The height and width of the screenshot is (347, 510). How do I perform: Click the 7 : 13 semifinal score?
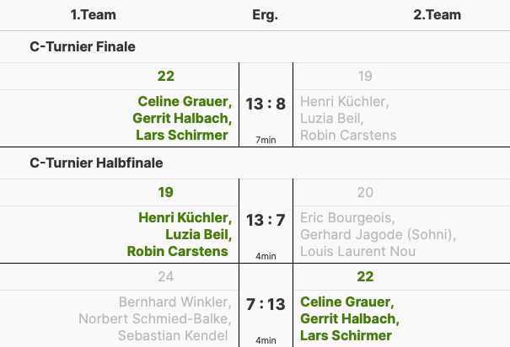pos(266,304)
